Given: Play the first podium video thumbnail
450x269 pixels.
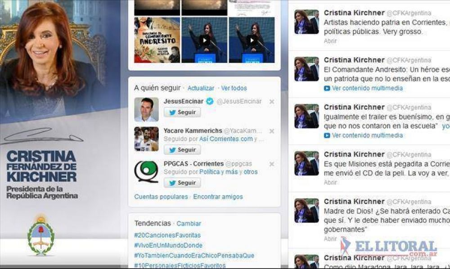Looking at the screenshot, I should (204, 40).
